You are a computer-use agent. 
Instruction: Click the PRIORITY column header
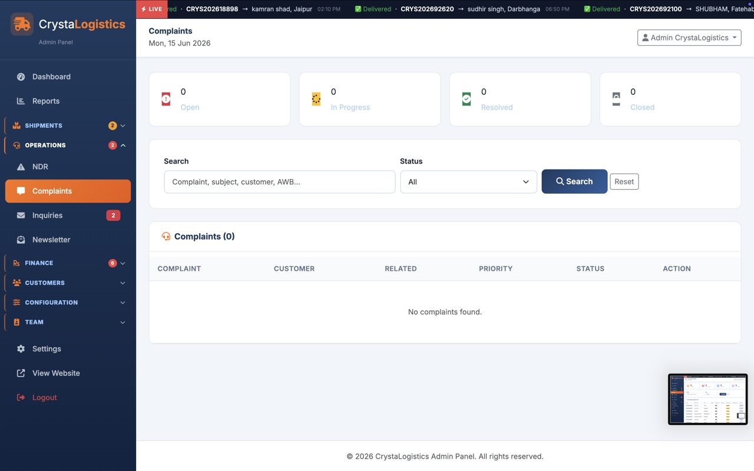tap(495, 268)
